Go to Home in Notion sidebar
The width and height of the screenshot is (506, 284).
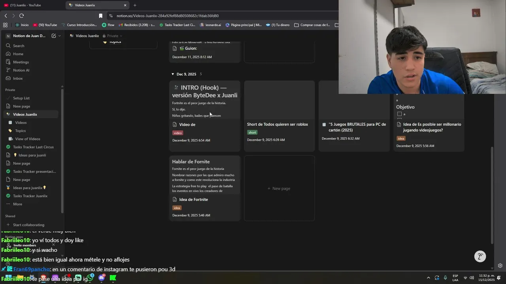32,54
